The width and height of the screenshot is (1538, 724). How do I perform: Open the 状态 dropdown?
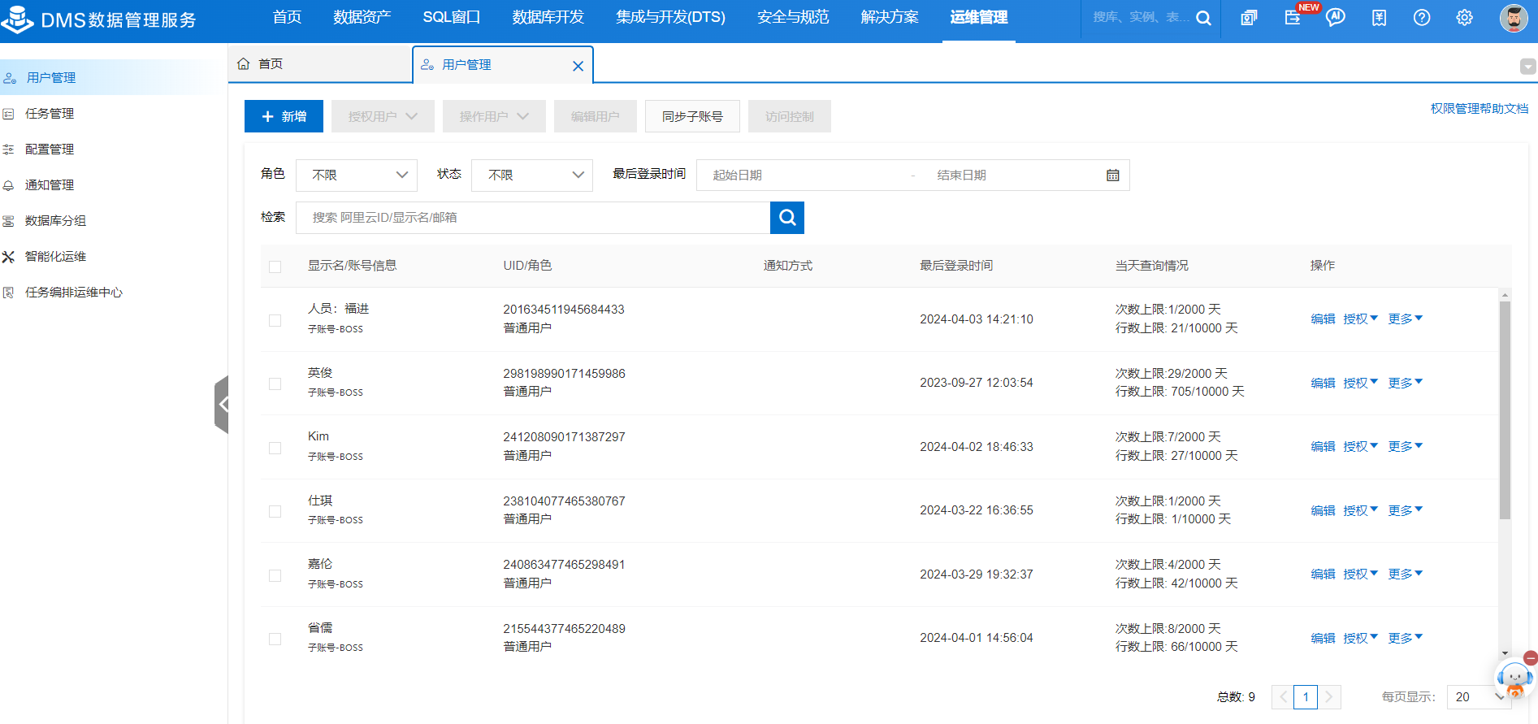[x=532, y=176]
